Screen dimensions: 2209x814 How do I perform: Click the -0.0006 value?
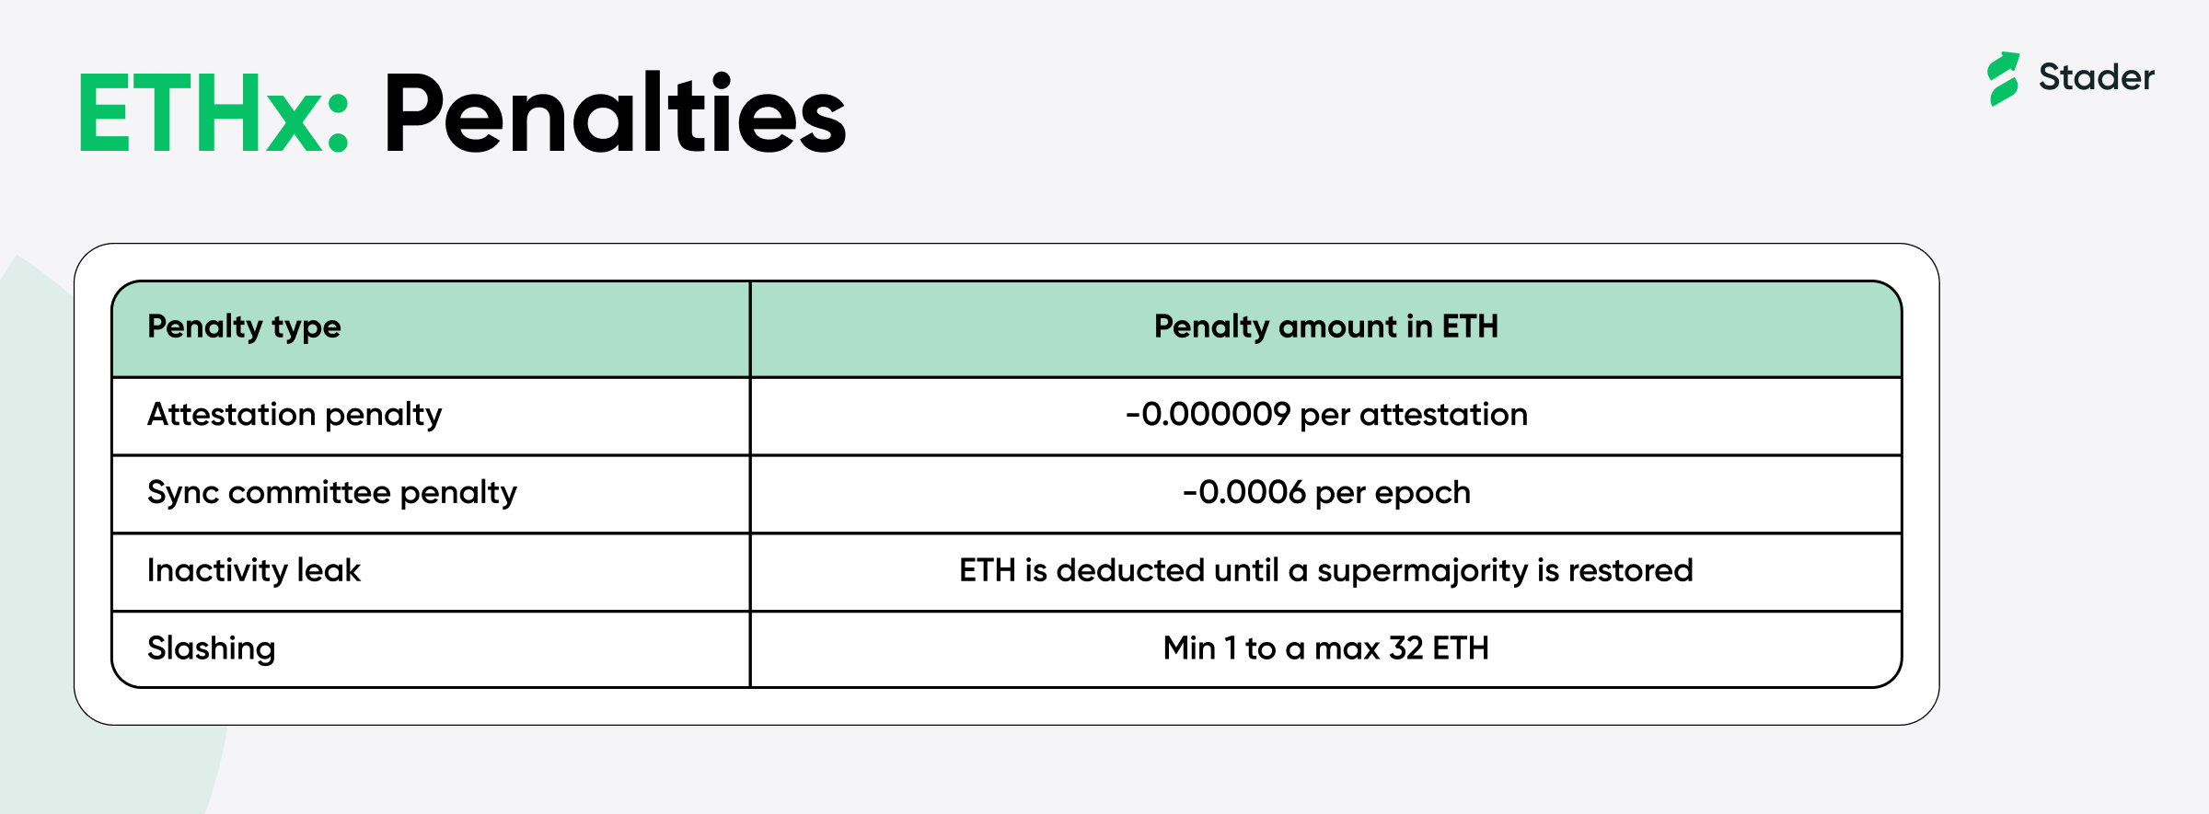click(1243, 493)
